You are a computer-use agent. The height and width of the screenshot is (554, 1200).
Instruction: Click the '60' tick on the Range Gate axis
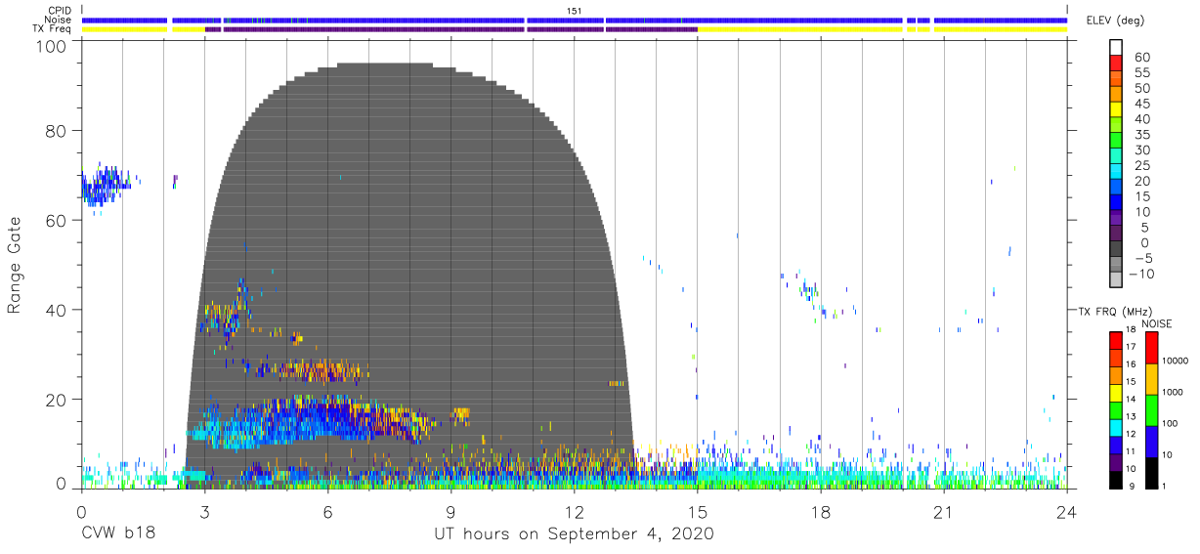[57, 220]
